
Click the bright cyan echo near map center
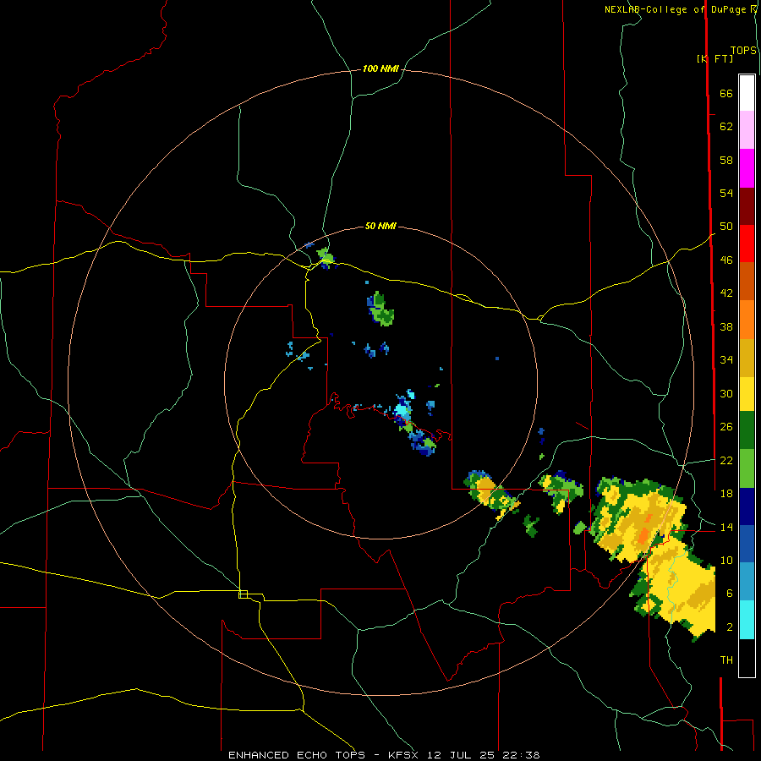tap(402, 410)
